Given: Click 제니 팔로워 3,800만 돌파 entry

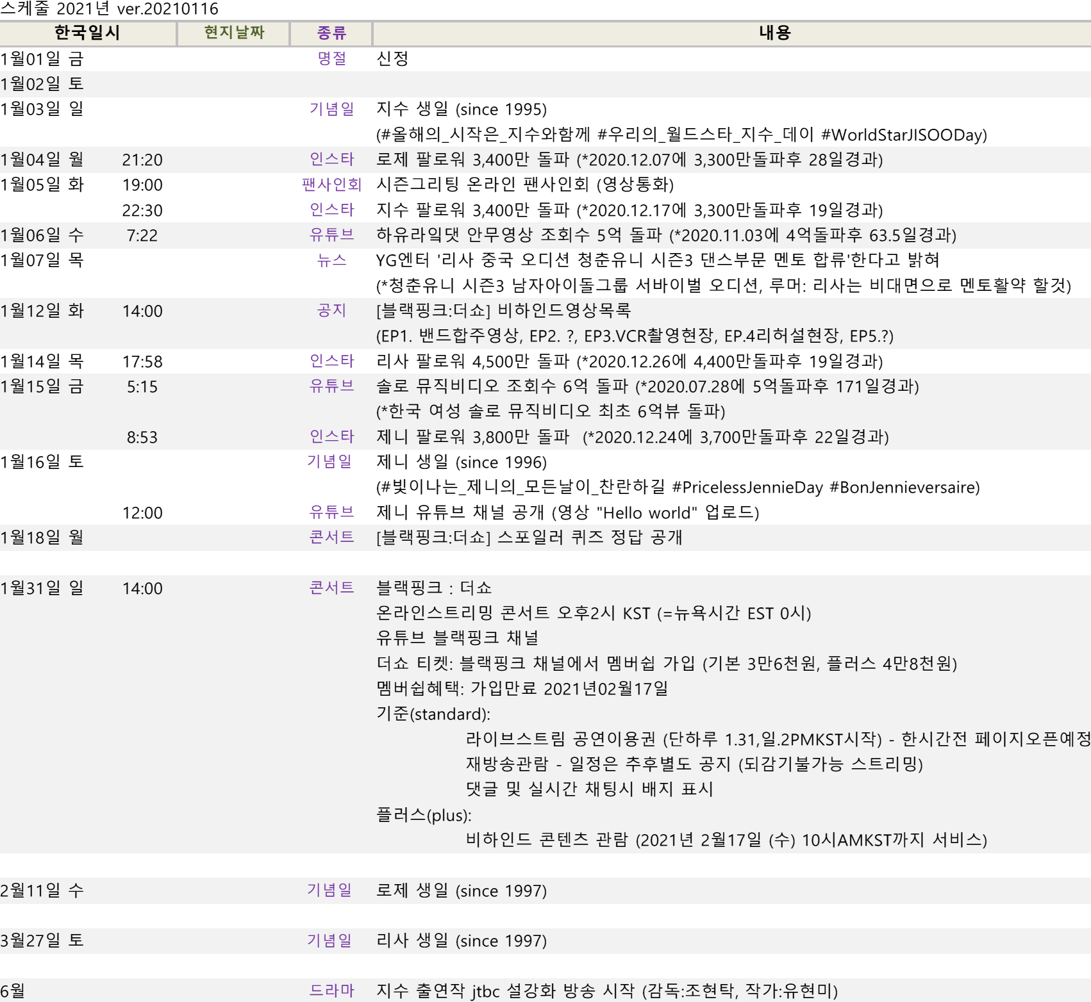Looking at the screenshot, I should [633, 437].
